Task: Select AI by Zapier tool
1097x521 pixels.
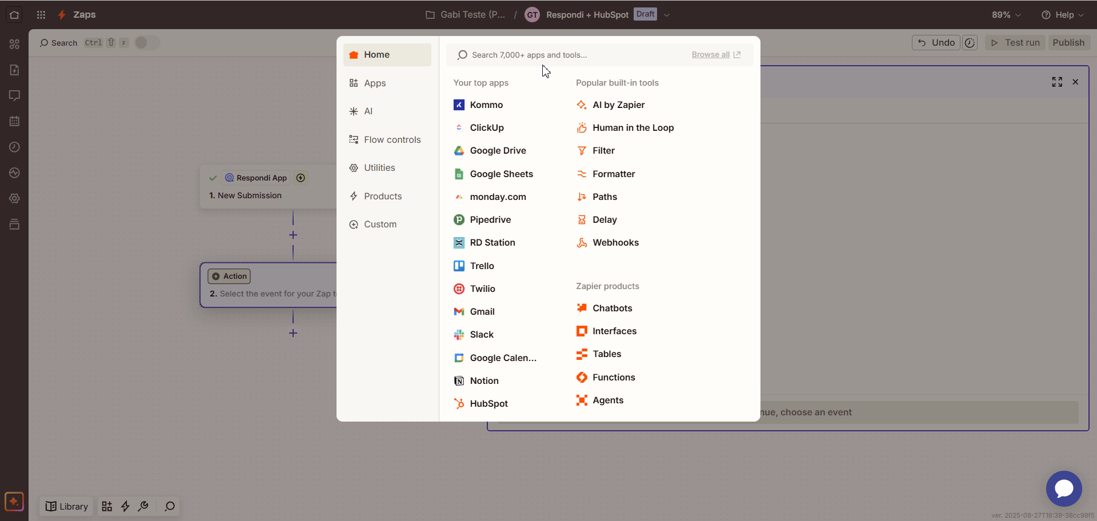Action: (610, 105)
